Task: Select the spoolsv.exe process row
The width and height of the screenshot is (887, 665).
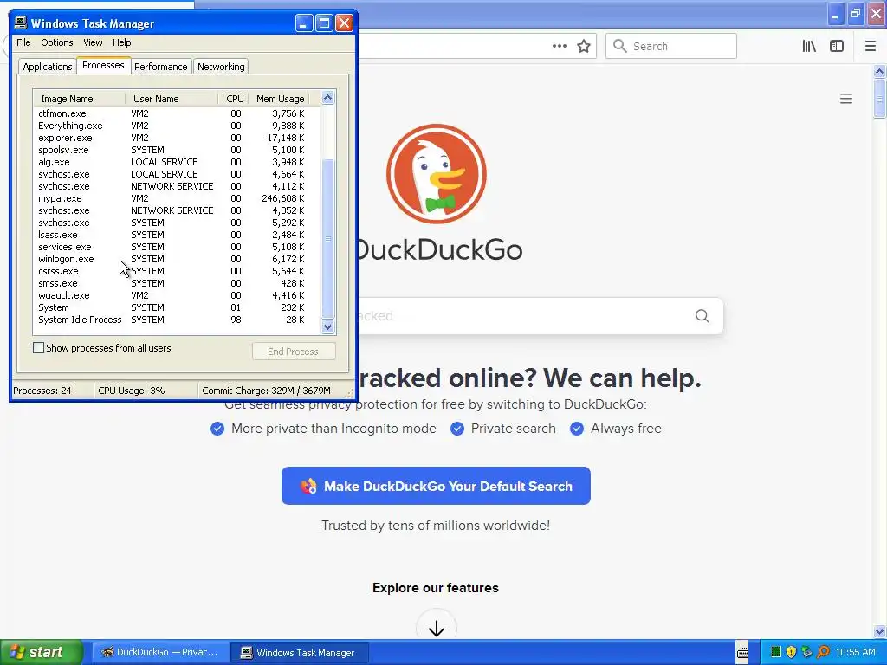Action: (x=177, y=150)
